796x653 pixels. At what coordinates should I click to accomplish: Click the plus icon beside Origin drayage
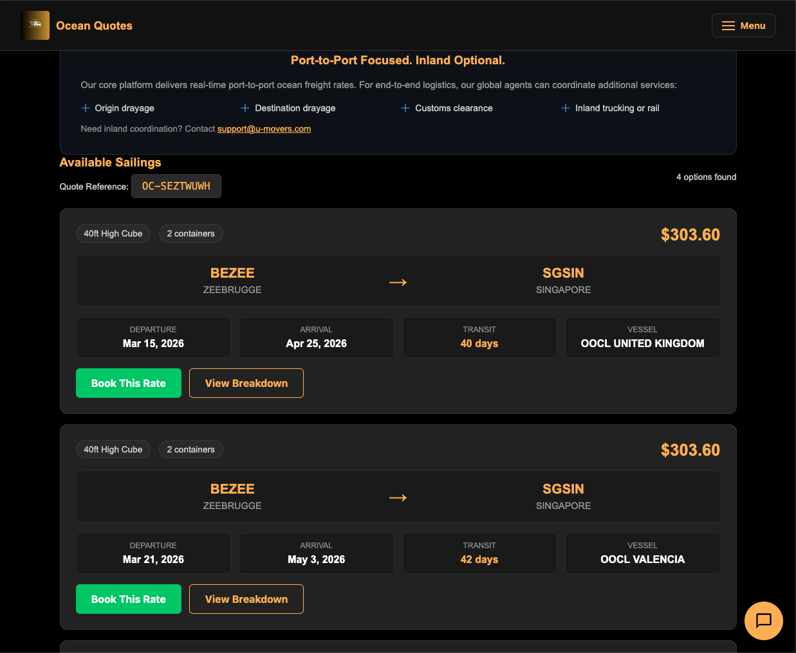point(86,108)
